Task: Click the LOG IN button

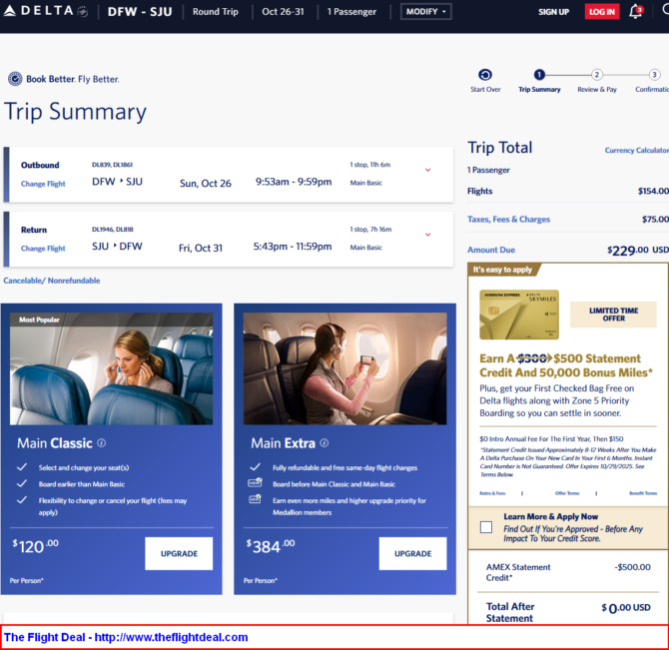Action: tap(601, 12)
